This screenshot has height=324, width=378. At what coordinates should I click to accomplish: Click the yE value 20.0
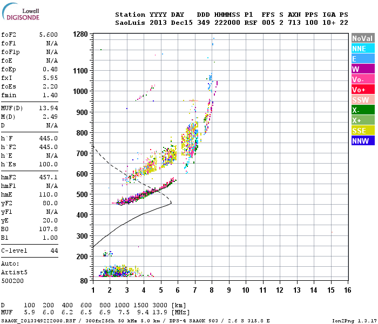[x=50, y=220]
